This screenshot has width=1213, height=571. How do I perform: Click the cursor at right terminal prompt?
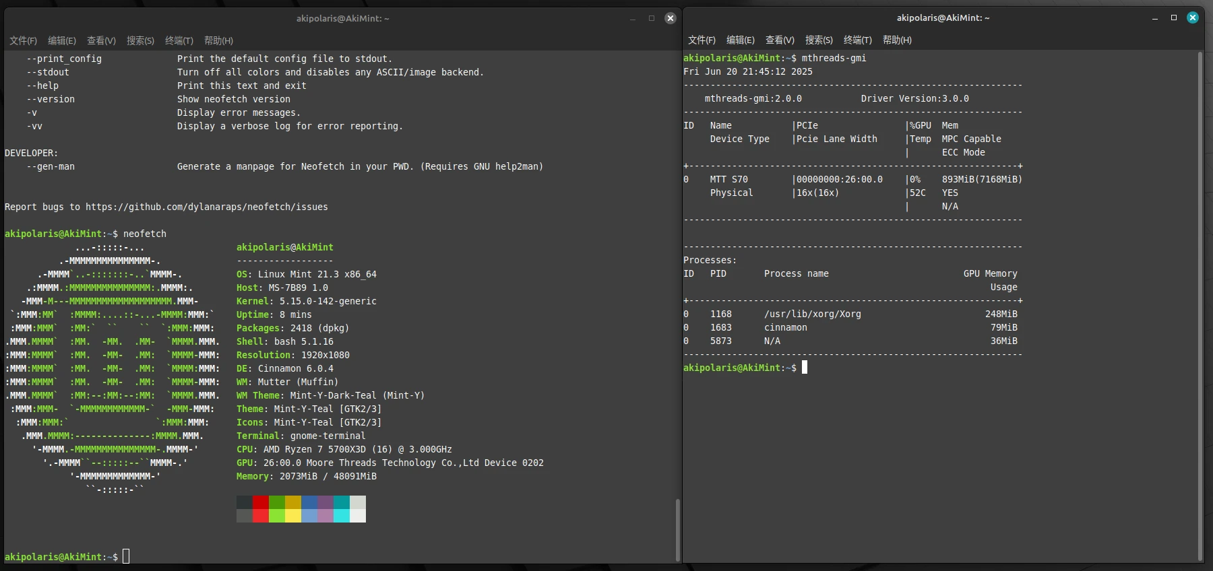pyautogui.click(x=805, y=368)
